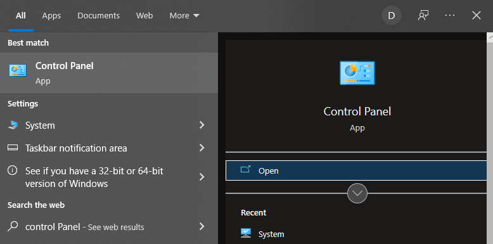Click the Open button in preview pane
The height and width of the screenshot is (244, 493).
(x=356, y=170)
